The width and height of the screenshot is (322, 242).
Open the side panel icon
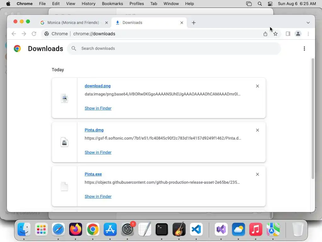288,34
